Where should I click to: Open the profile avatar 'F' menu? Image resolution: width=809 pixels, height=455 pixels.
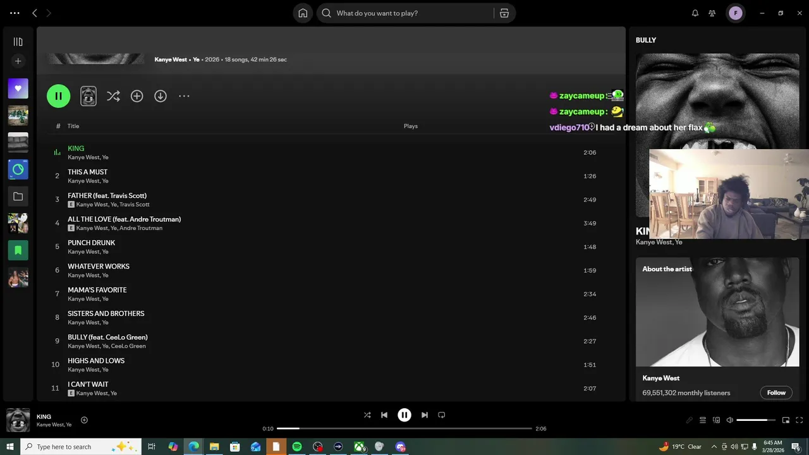735,13
